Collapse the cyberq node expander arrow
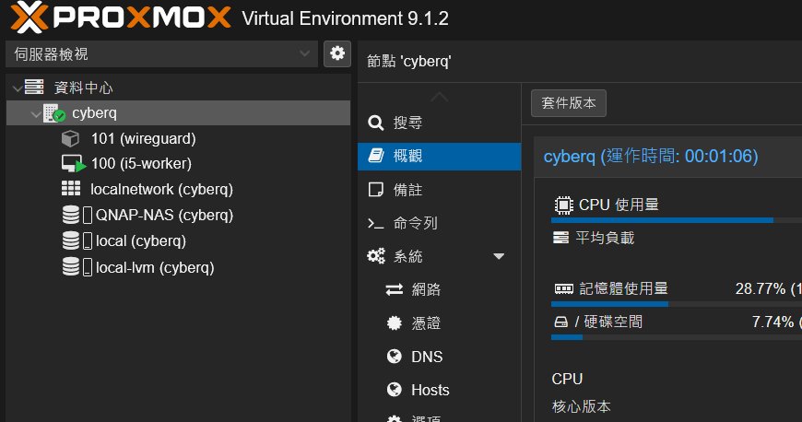 point(35,113)
